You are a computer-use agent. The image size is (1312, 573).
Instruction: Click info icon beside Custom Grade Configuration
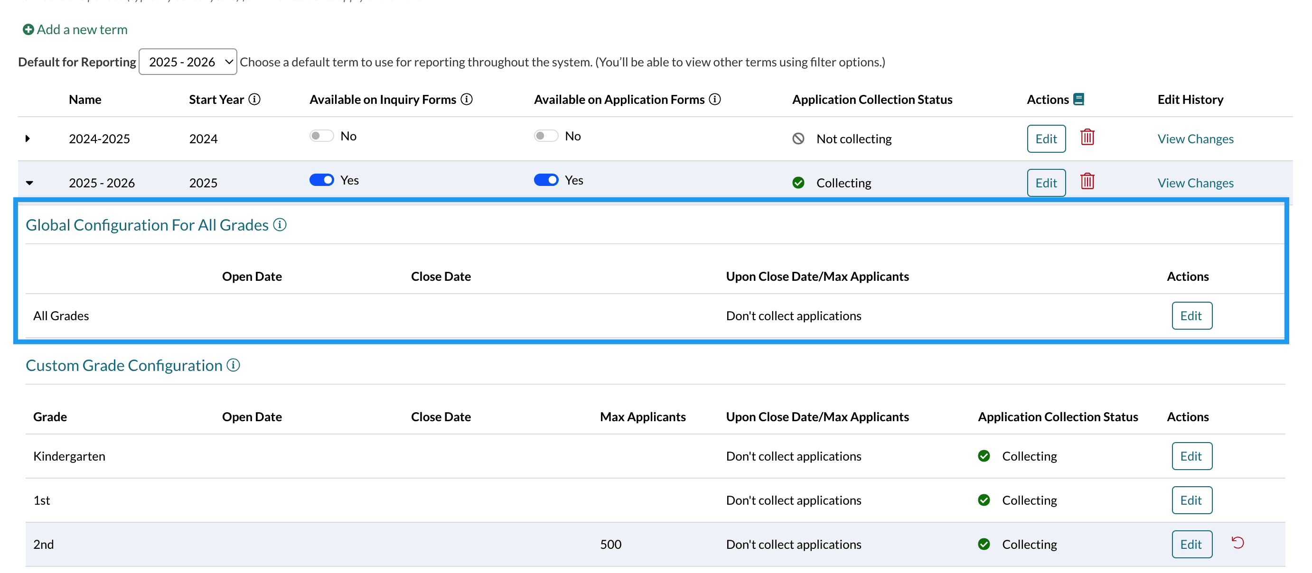233,365
